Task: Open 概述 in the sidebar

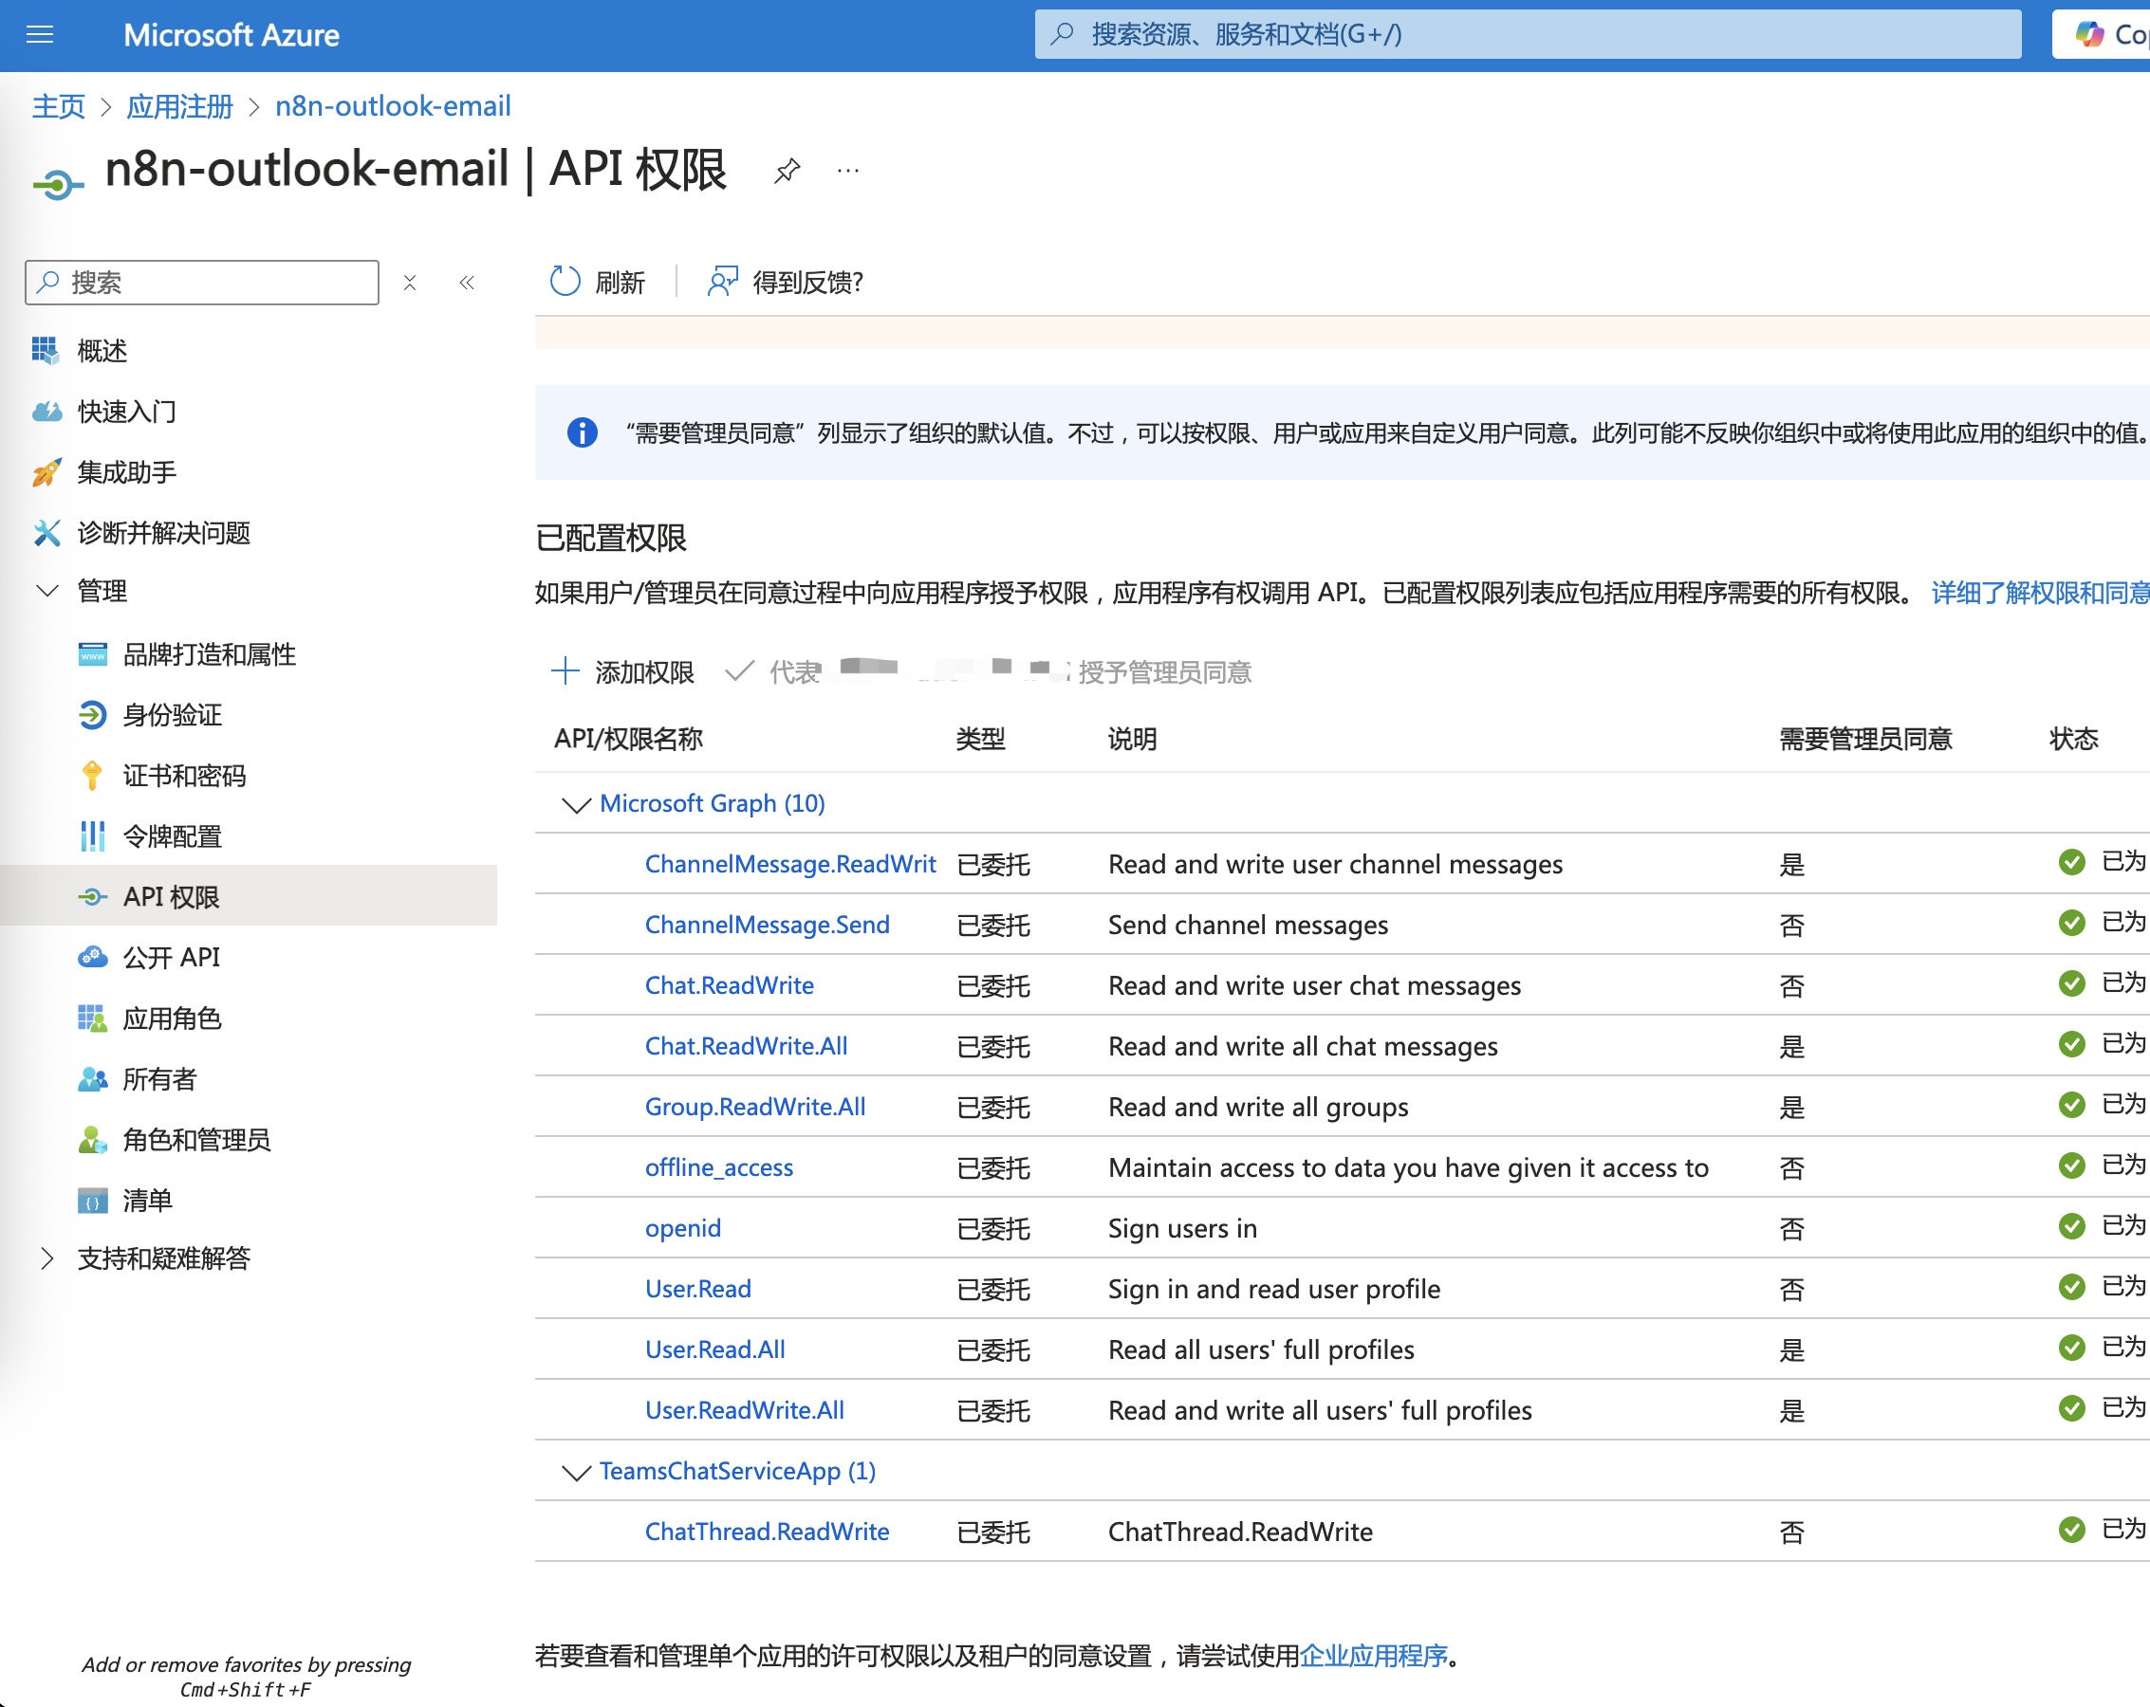Action: pyautogui.click(x=102, y=351)
